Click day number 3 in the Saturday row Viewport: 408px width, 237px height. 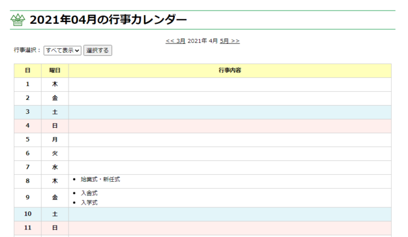28,112
